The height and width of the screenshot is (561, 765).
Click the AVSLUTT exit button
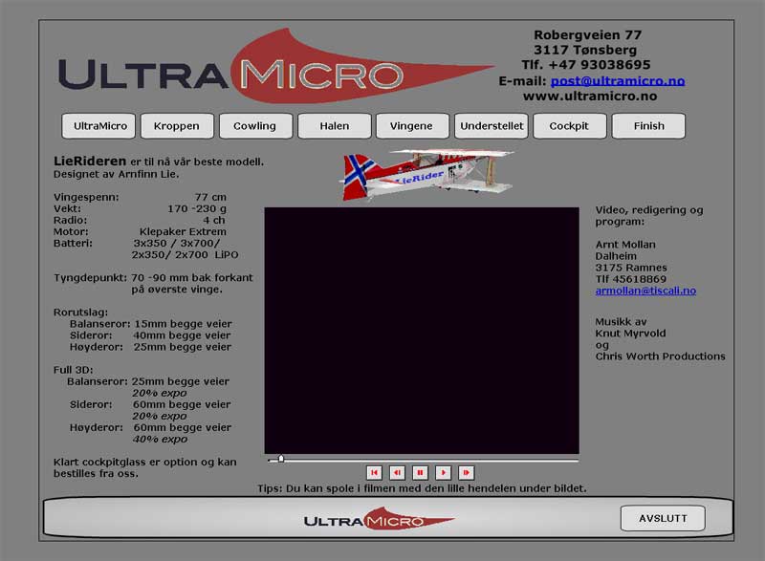[x=662, y=519]
